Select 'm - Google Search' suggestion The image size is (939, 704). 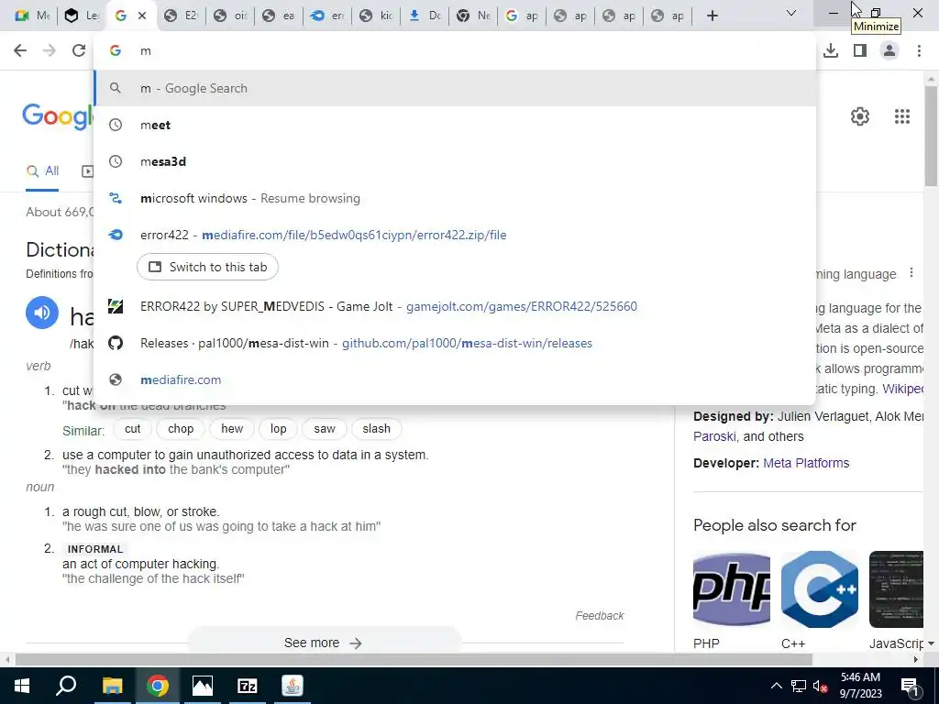pos(455,88)
